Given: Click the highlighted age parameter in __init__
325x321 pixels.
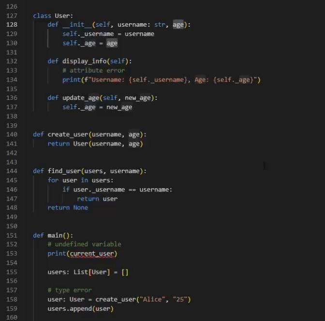Looking at the screenshot, I should [x=178, y=25].
